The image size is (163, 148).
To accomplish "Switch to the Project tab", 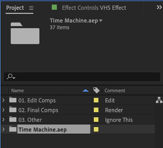I will tap(15, 8).
